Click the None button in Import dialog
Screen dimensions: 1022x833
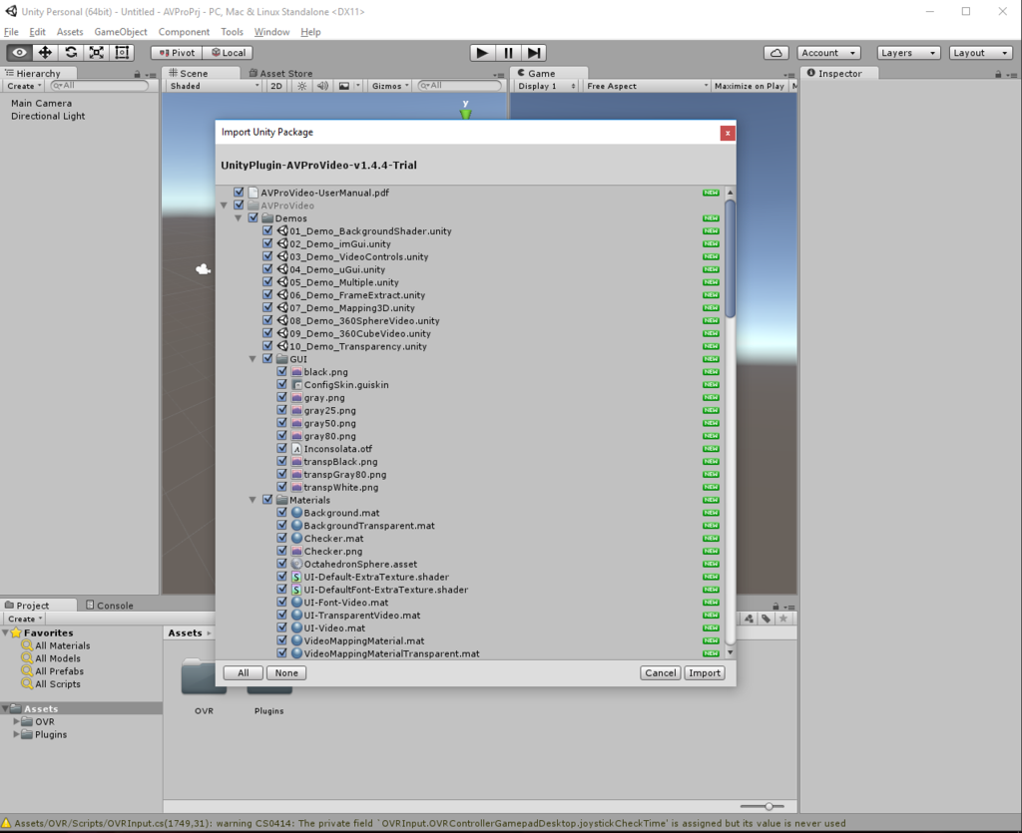pos(286,672)
